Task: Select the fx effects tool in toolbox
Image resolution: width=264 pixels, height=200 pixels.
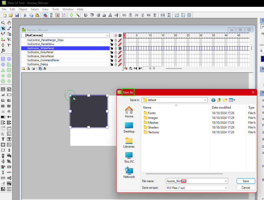Action: coord(3,50)
